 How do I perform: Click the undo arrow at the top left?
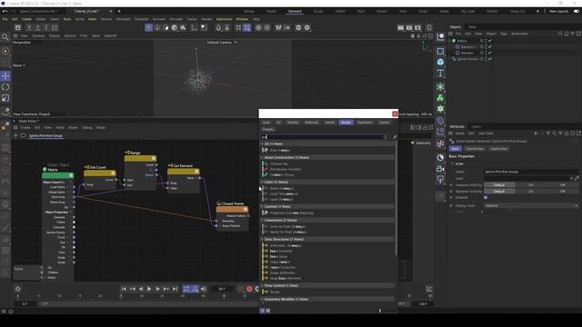coord(5,12)
